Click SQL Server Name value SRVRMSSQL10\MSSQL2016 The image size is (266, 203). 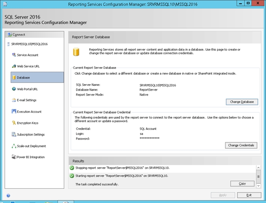click(x=158, y=85)
